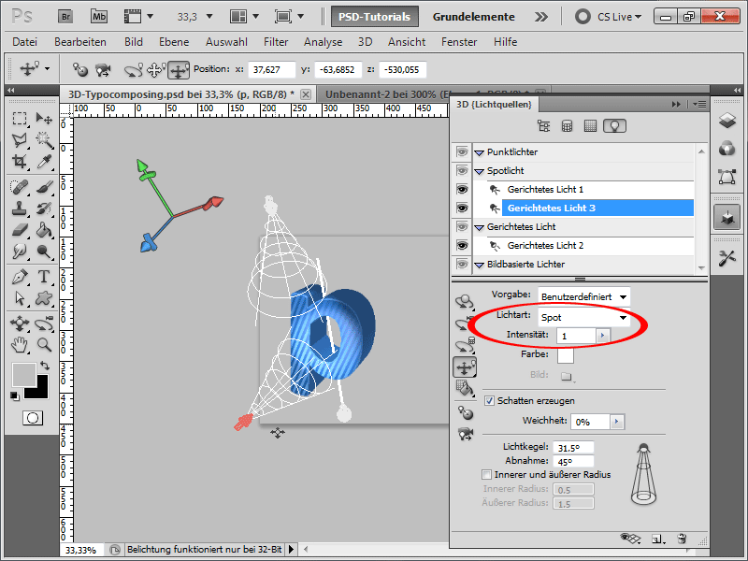
Task: Select the Magic Wand tool
Action: click(x=44, y=139)
